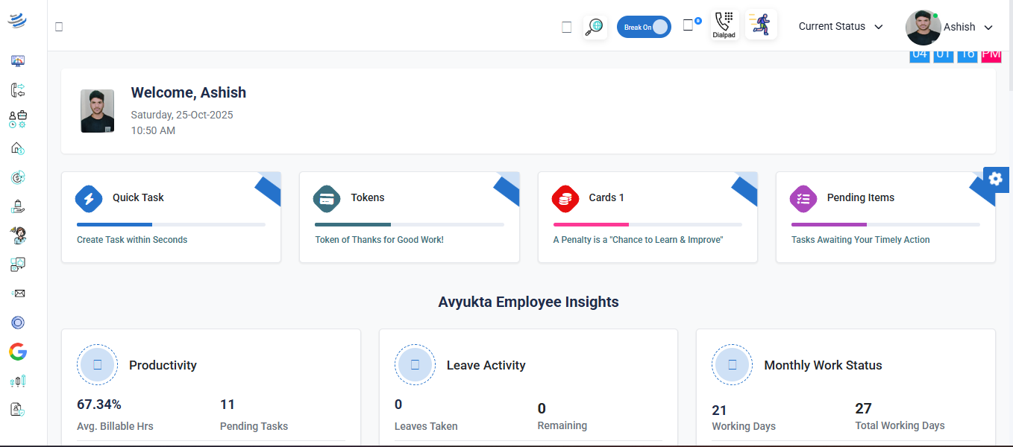1013x447 pixels.
Task: Click the running man icon
Action: pyautogui.click(x=761, y=25)
